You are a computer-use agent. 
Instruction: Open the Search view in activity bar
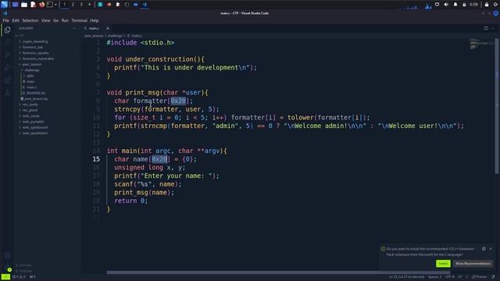coord(7,42)
